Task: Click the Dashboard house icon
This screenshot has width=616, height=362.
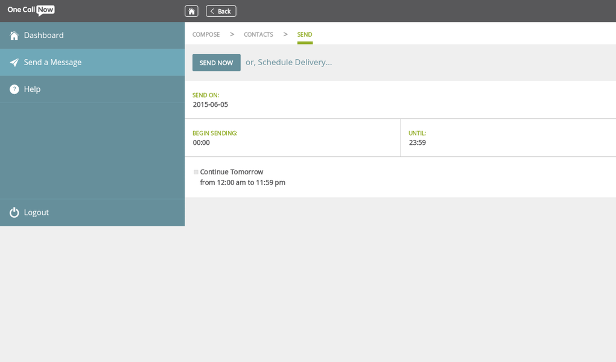Action: click(14, 36)
